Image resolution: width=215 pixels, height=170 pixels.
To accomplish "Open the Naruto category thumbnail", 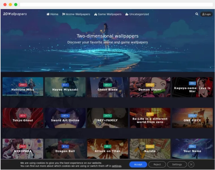I will click(x=150, y=149).
